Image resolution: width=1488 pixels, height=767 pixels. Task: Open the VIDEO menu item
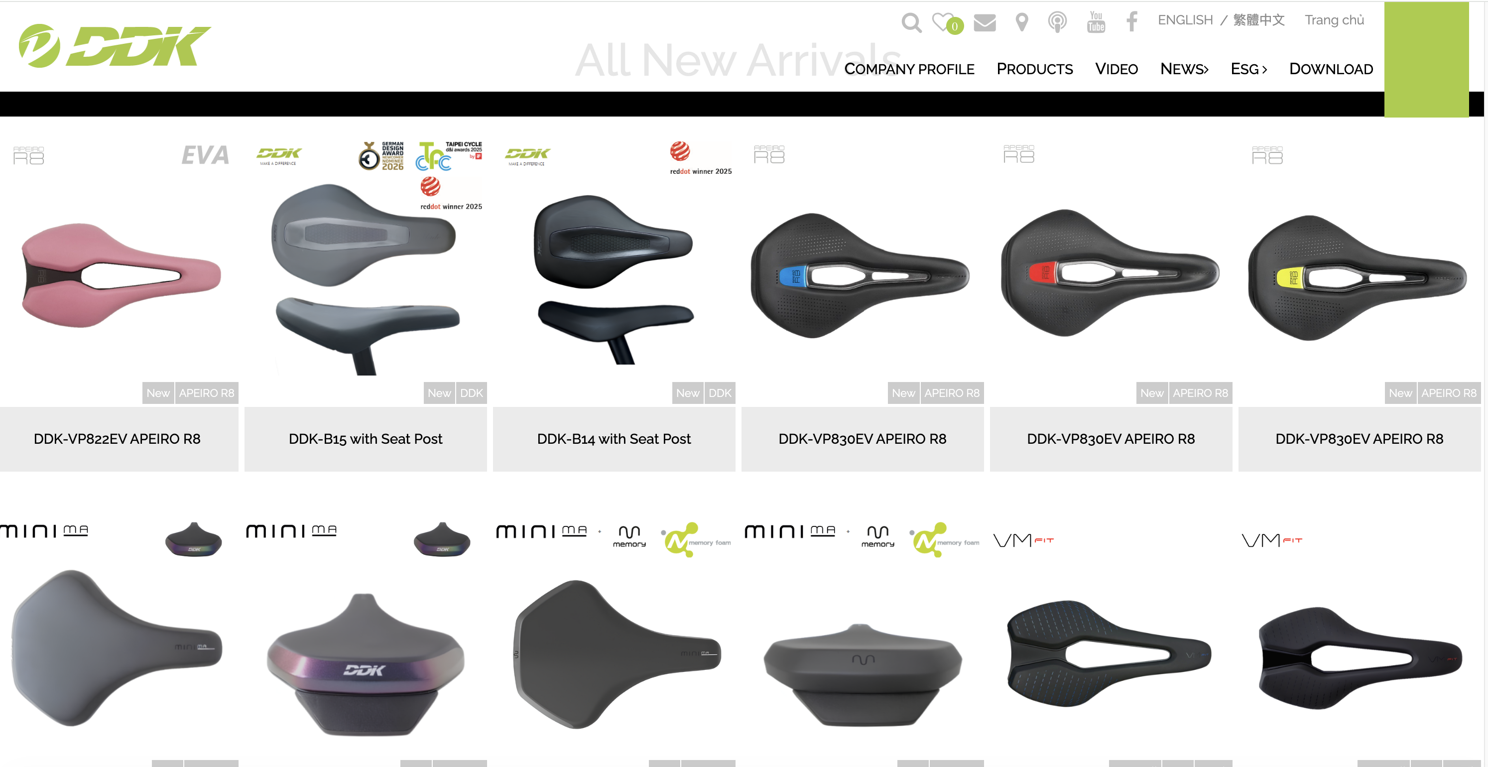click(1116, 69)
